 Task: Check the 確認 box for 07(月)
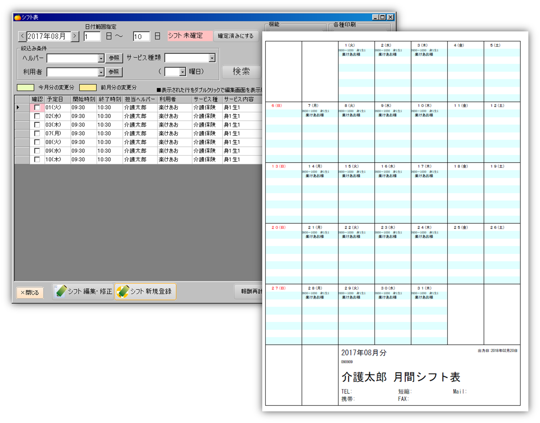[x=37, y=133]
